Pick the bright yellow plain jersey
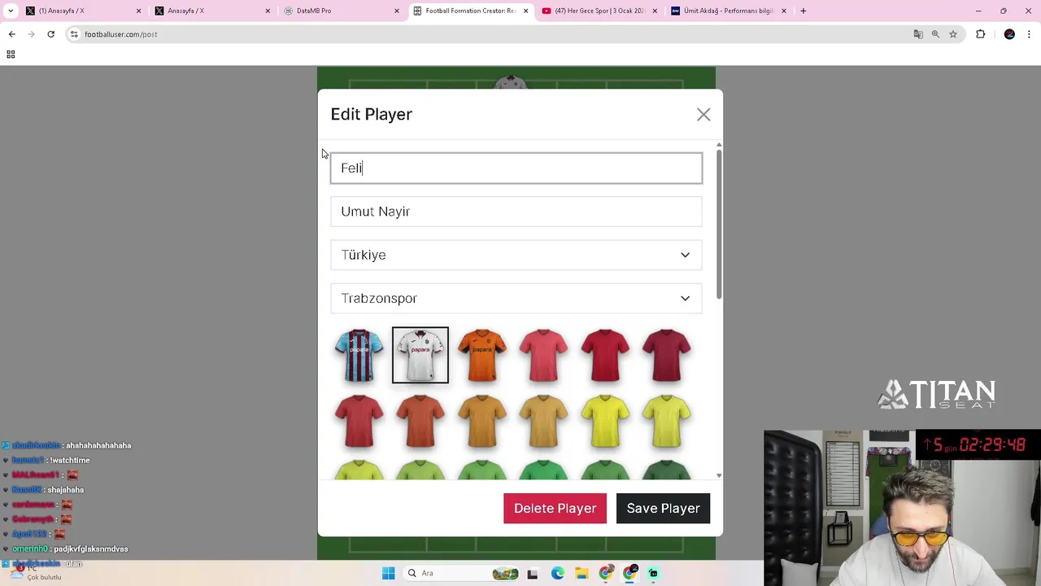The image size is (1041, 586). (x=605, y=421)
